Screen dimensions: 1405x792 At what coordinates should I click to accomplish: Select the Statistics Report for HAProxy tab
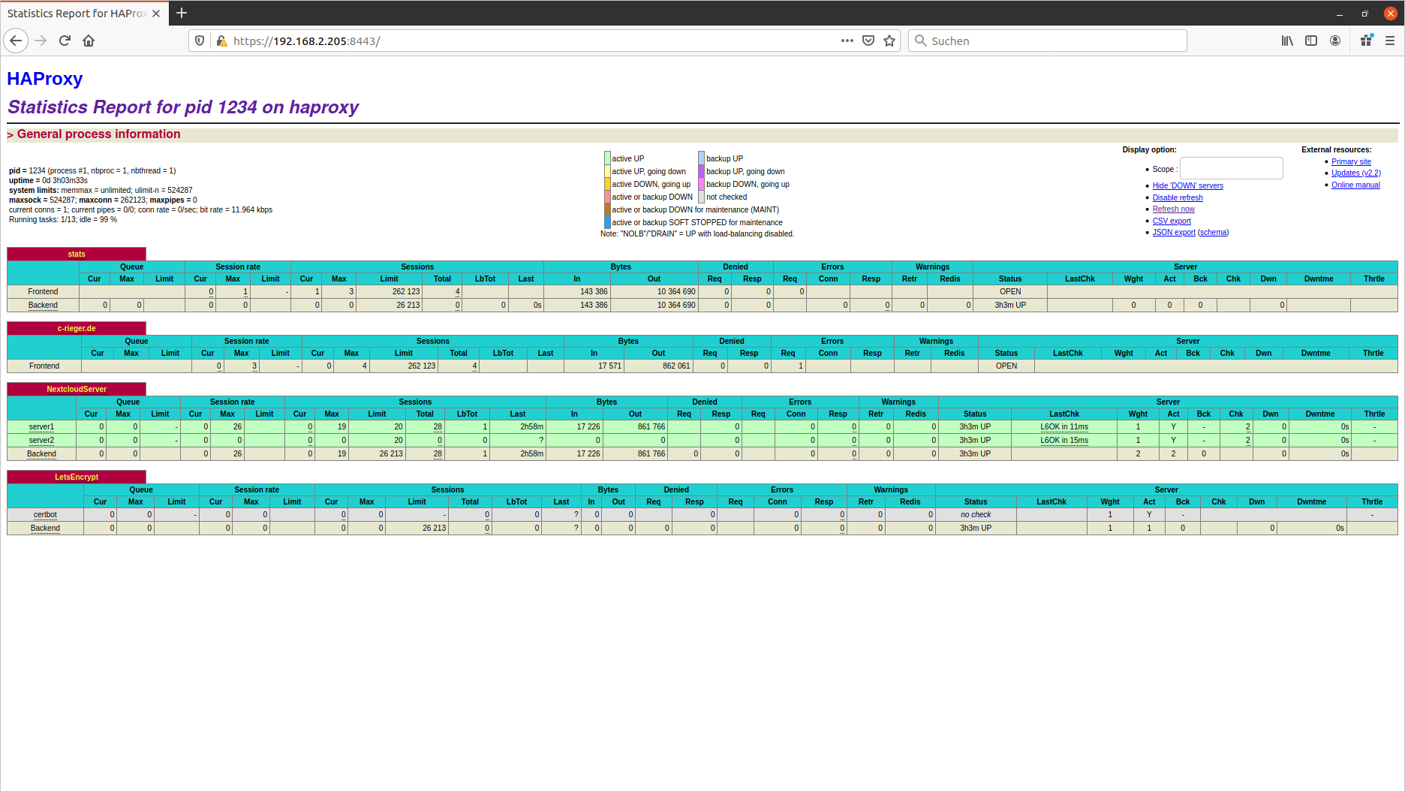coord(76,14)
